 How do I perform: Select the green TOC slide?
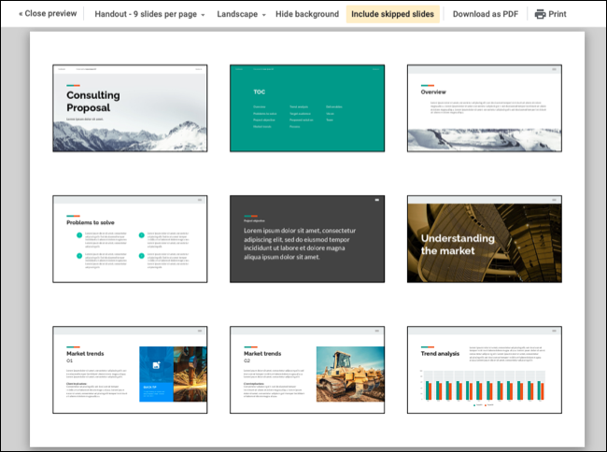click(x=306, y=108)
